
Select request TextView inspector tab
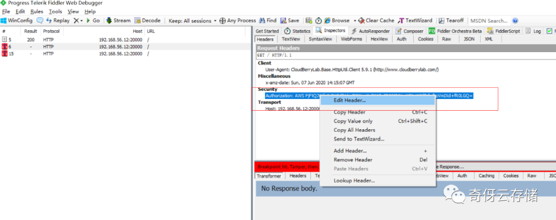[x=291, y=39]
